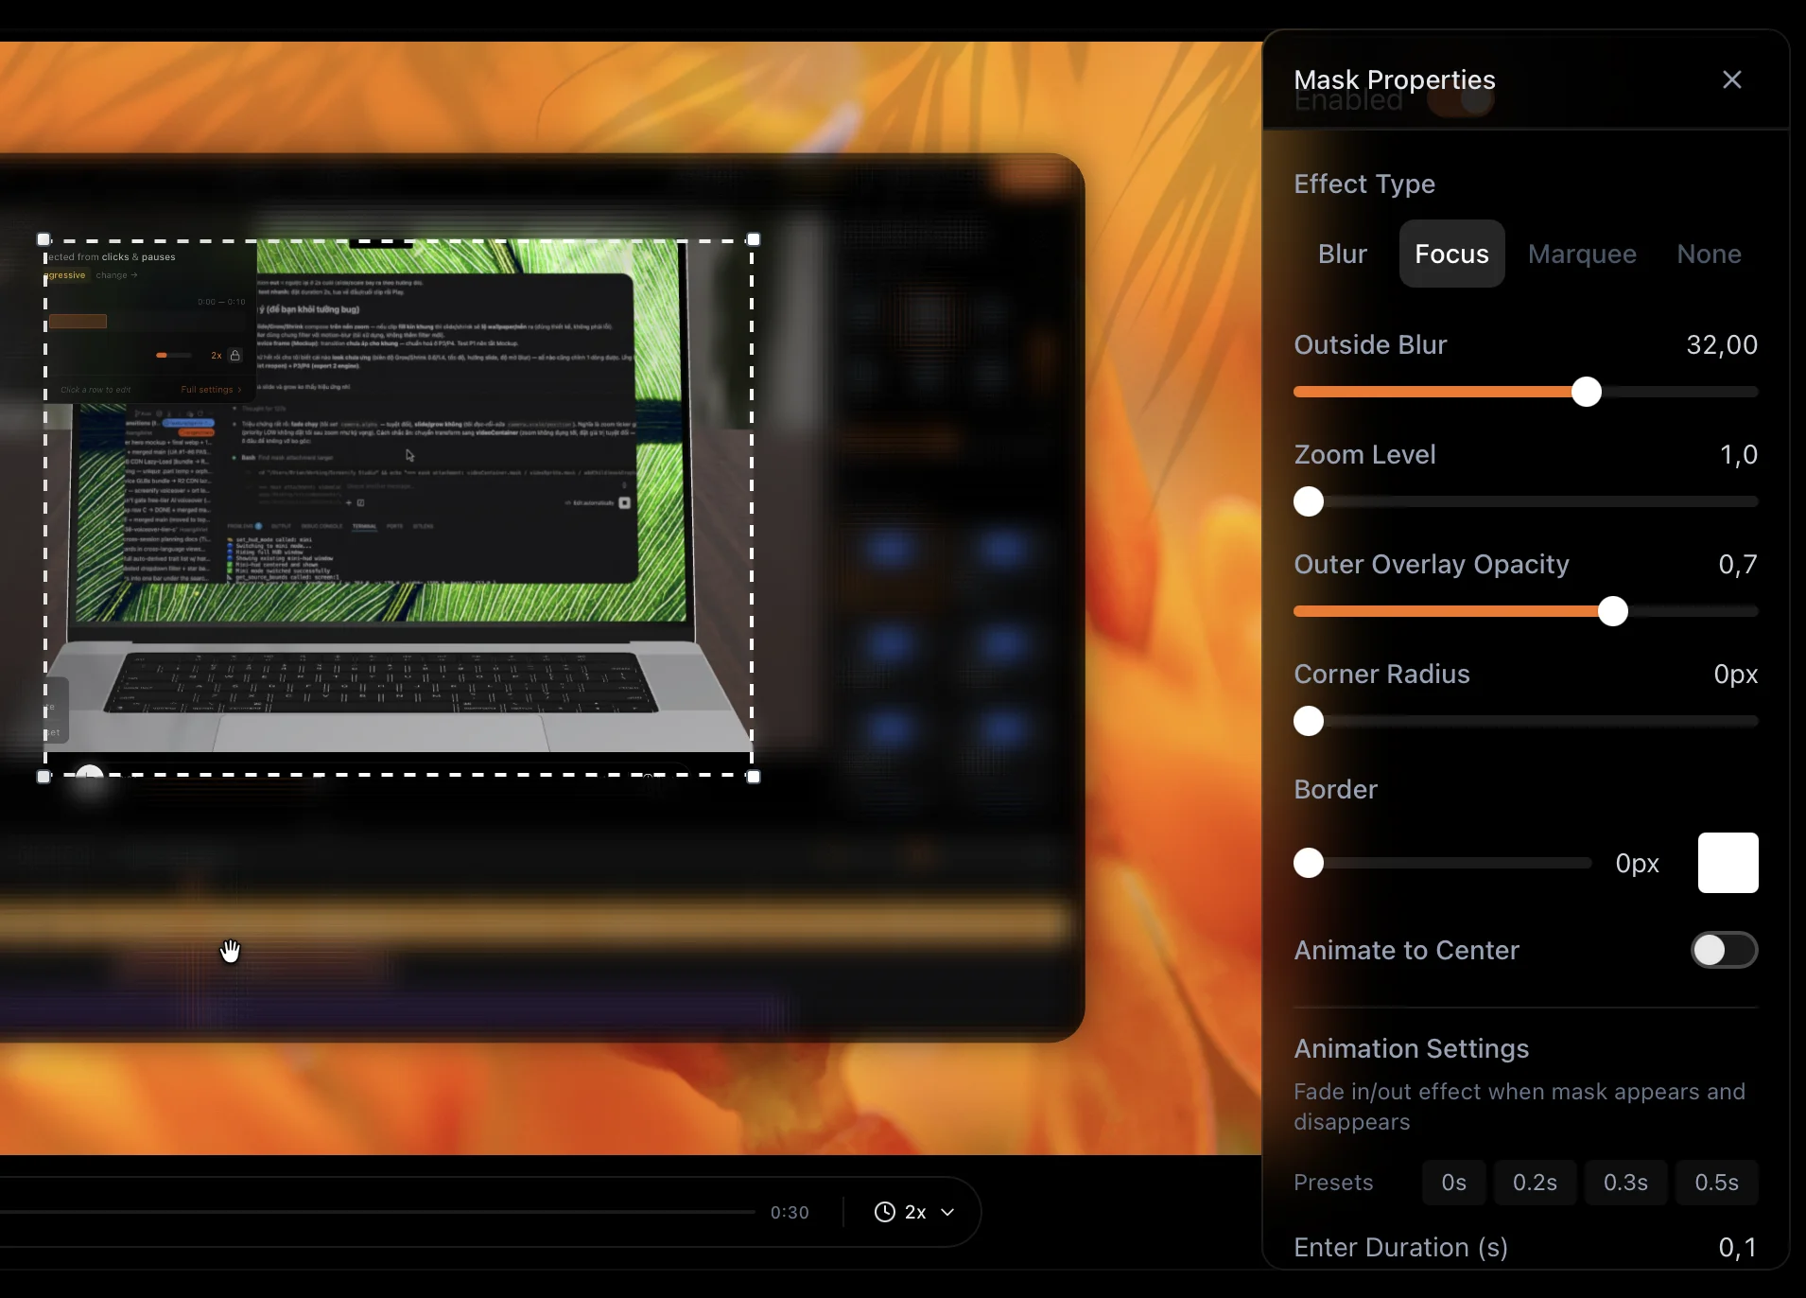Apply the 0.2s animation preset
Viewport: 1806px width, 1298px height.
point(1535,1183)
